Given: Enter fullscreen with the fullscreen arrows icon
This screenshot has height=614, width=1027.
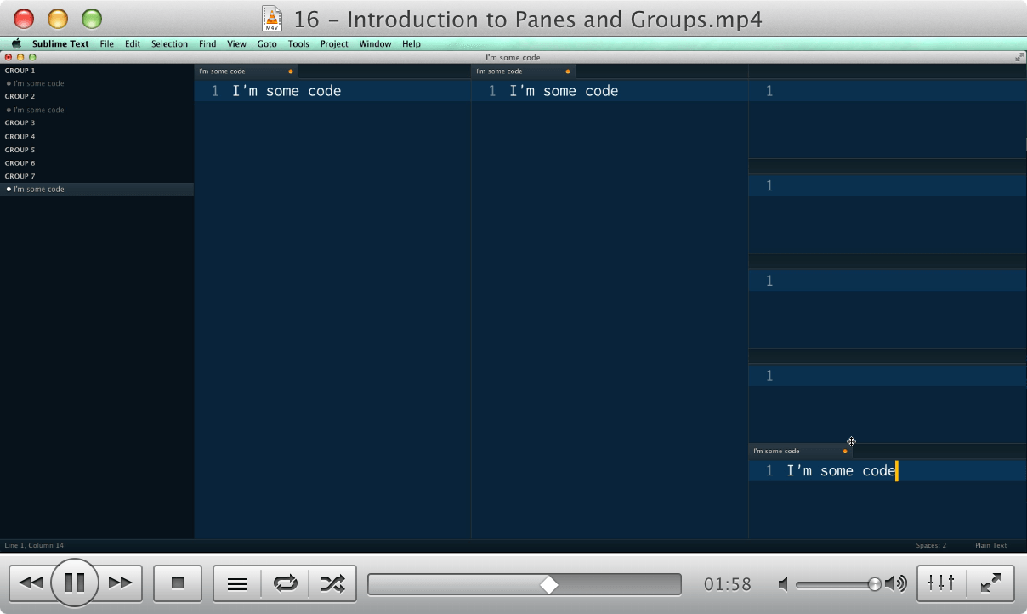Looking at the screenshot, I should point(991,583).
